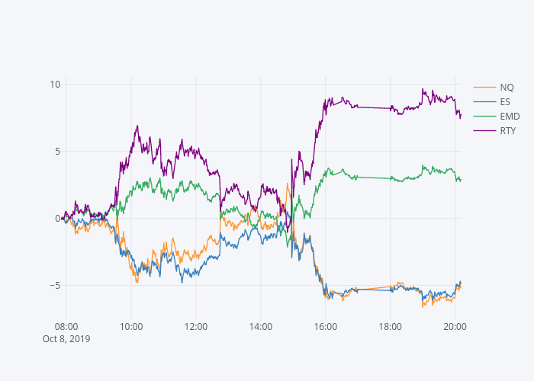The image size is (534, 381).
Task: Select the 14:00 time axis label
Action: coord(261,327)
